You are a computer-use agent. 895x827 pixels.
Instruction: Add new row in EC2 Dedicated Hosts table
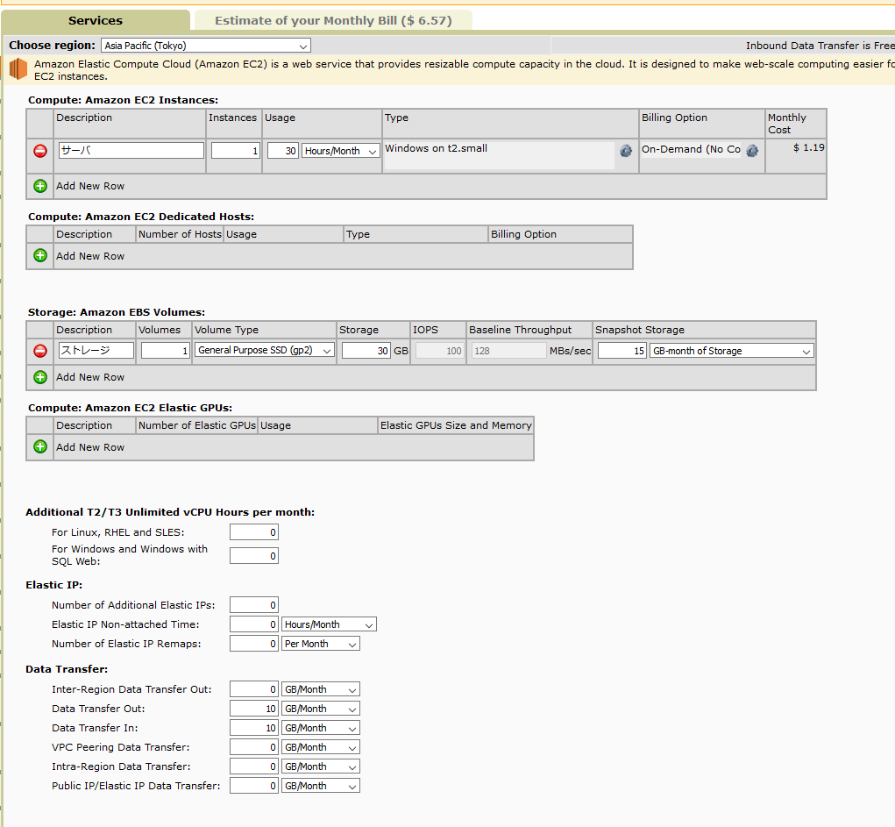[40, 256]
